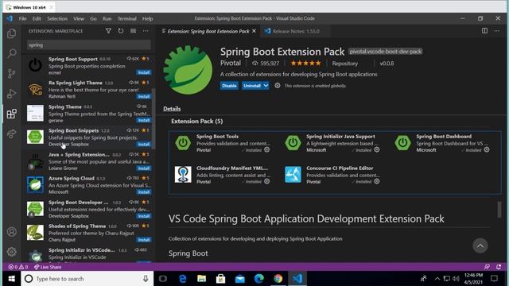Click the extension details page scrollbar
Viewport: 509px width, 286px height.
pyautogui.click(x=499, y=210)
